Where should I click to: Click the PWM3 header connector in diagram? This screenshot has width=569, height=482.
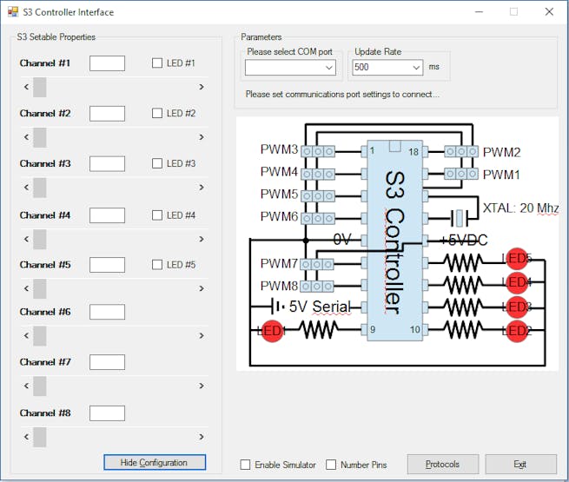coord(318,151)
